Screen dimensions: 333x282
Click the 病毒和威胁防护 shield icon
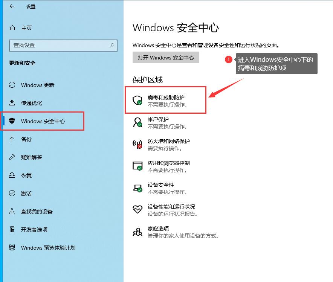tap(137, 101)
